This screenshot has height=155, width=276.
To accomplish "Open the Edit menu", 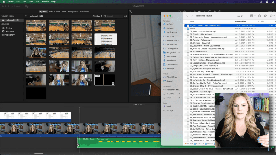I will pyautogui.click(x=24, y=2).
